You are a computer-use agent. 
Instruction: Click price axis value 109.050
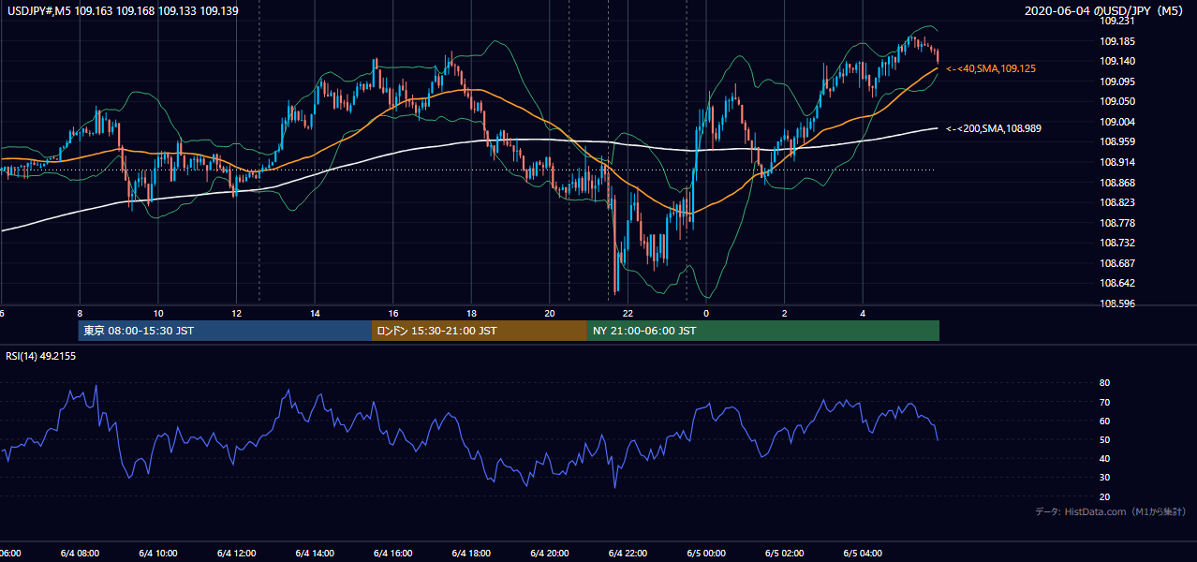(1117, 101)
